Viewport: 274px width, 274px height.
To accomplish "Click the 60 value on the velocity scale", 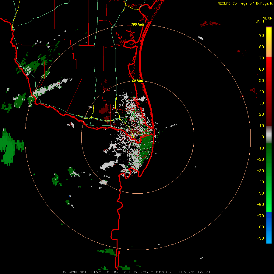I will pos(262,69).
